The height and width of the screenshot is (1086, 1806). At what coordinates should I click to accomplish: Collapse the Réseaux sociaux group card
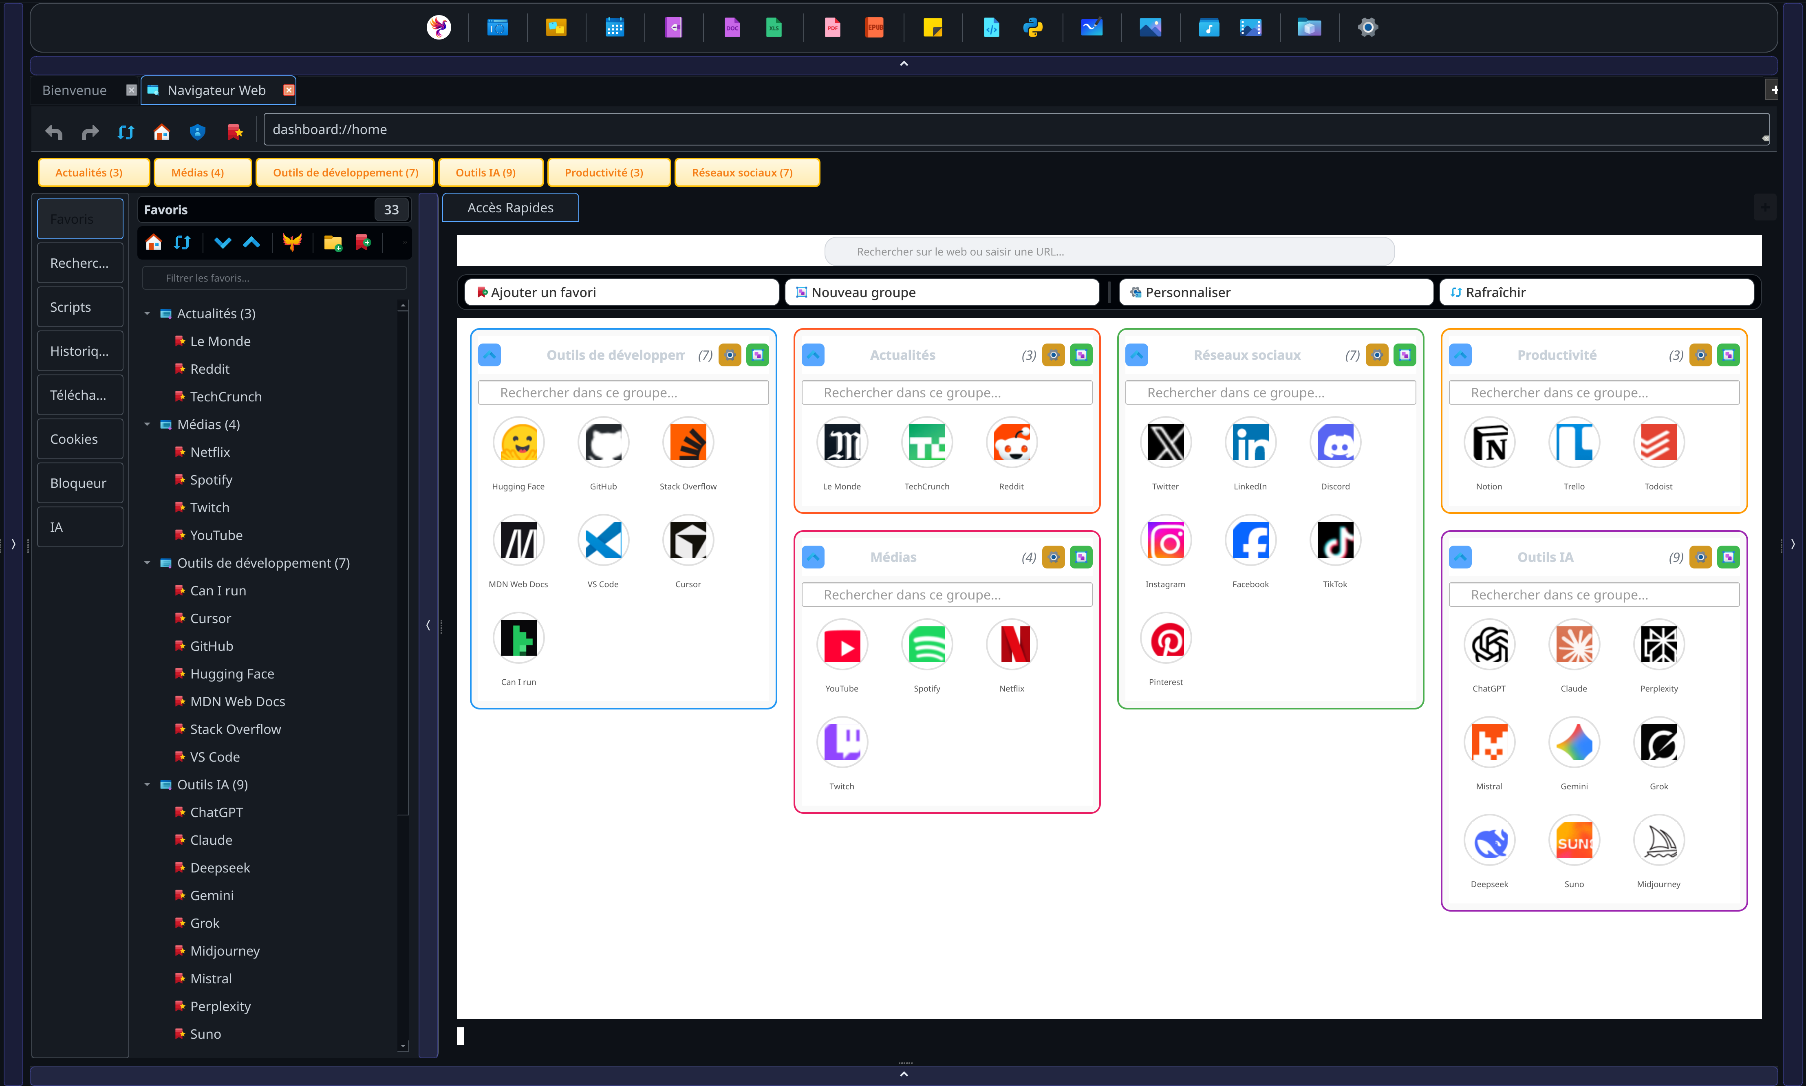point(1136,355)
